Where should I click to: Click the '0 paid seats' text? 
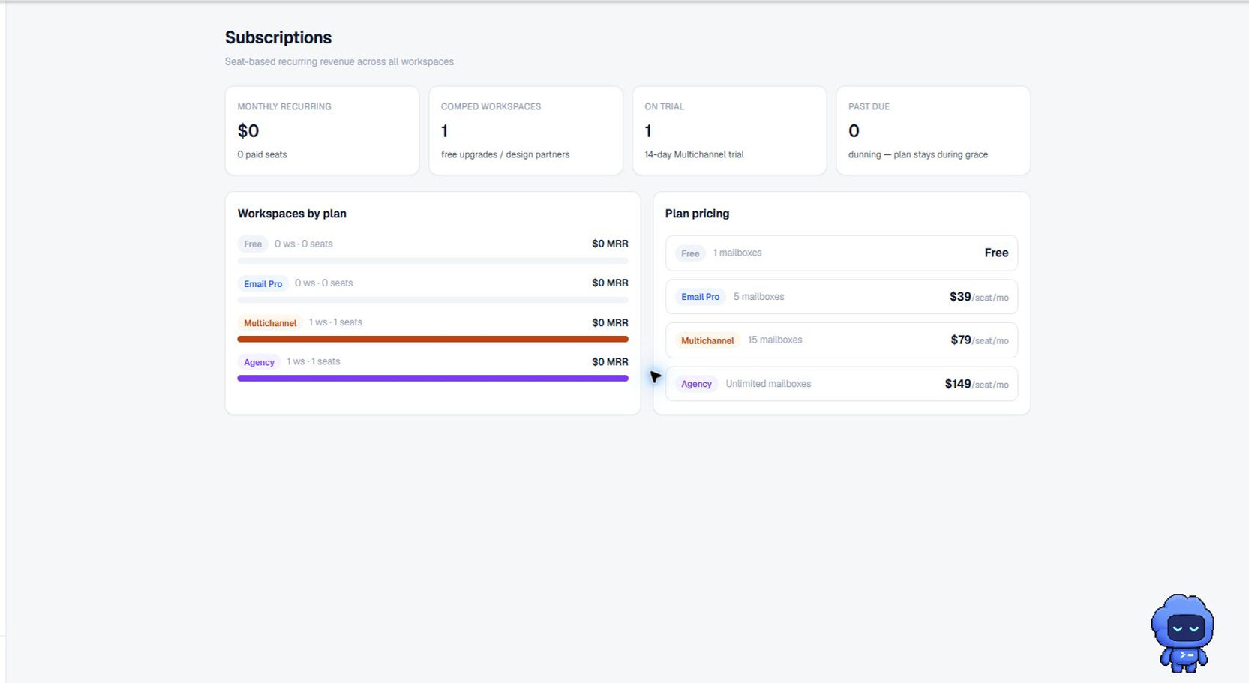pyautogui.click(x=262, y=154)
